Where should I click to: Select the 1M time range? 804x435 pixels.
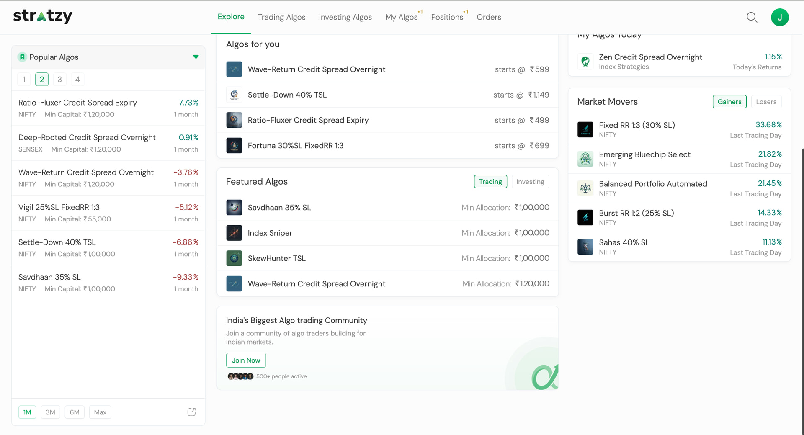click(x=27, y=412)
